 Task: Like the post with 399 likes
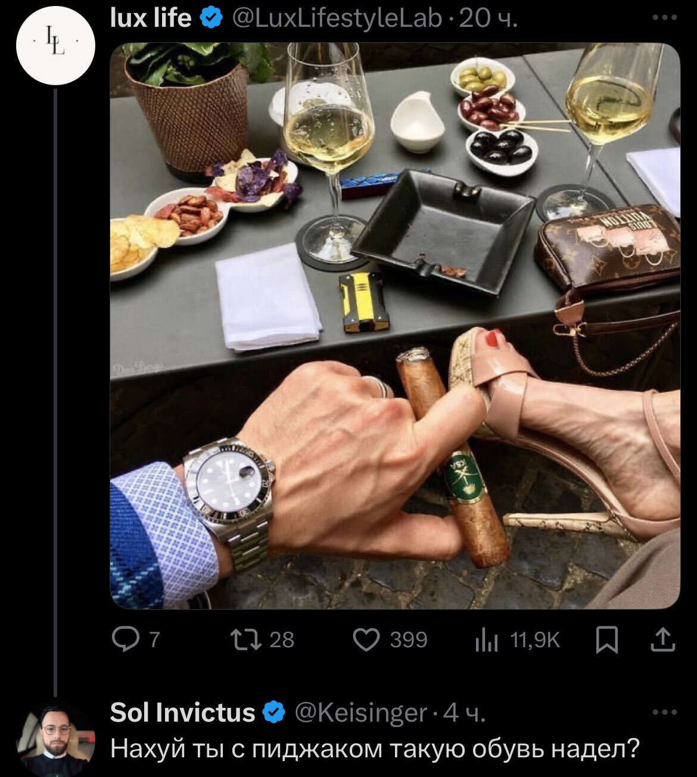365,639
